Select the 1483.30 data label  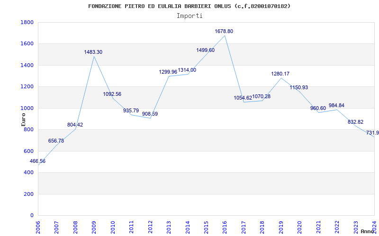click(93, 52)
